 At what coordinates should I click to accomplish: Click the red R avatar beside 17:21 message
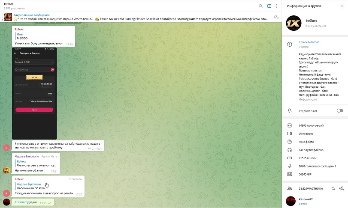tap(6, 148)
